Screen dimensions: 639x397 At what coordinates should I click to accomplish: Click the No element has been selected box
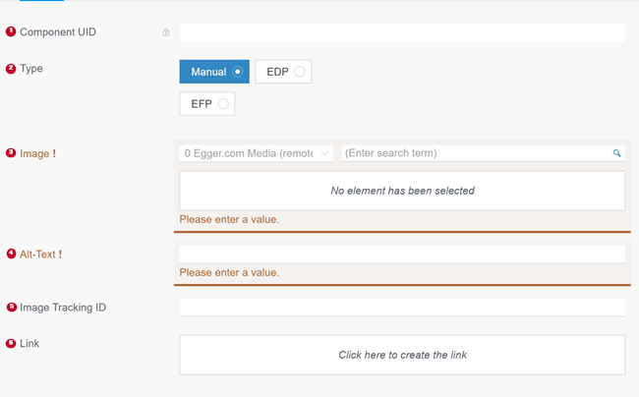coord(402,191)
